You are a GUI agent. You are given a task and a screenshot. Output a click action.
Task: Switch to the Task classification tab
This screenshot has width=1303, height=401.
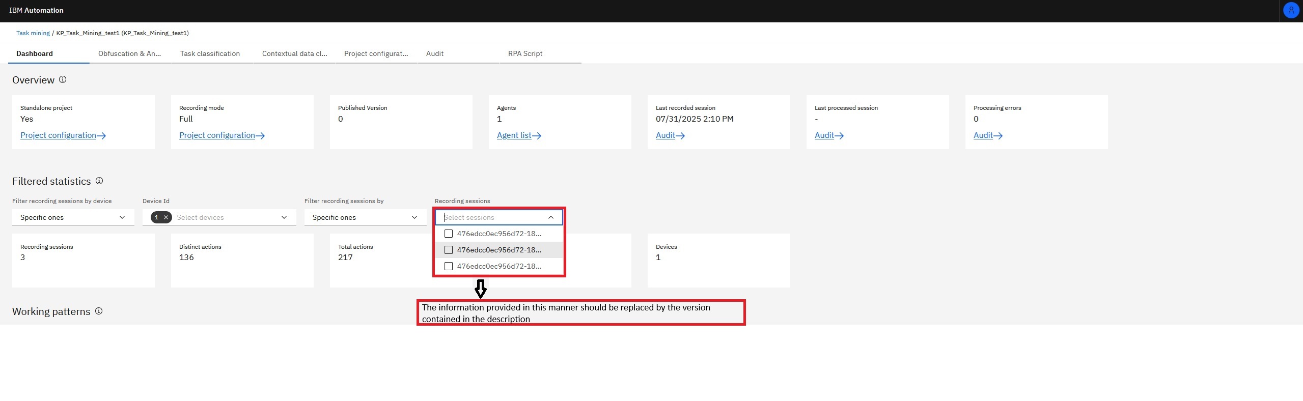pyautogui.click(x=210, y=53)
